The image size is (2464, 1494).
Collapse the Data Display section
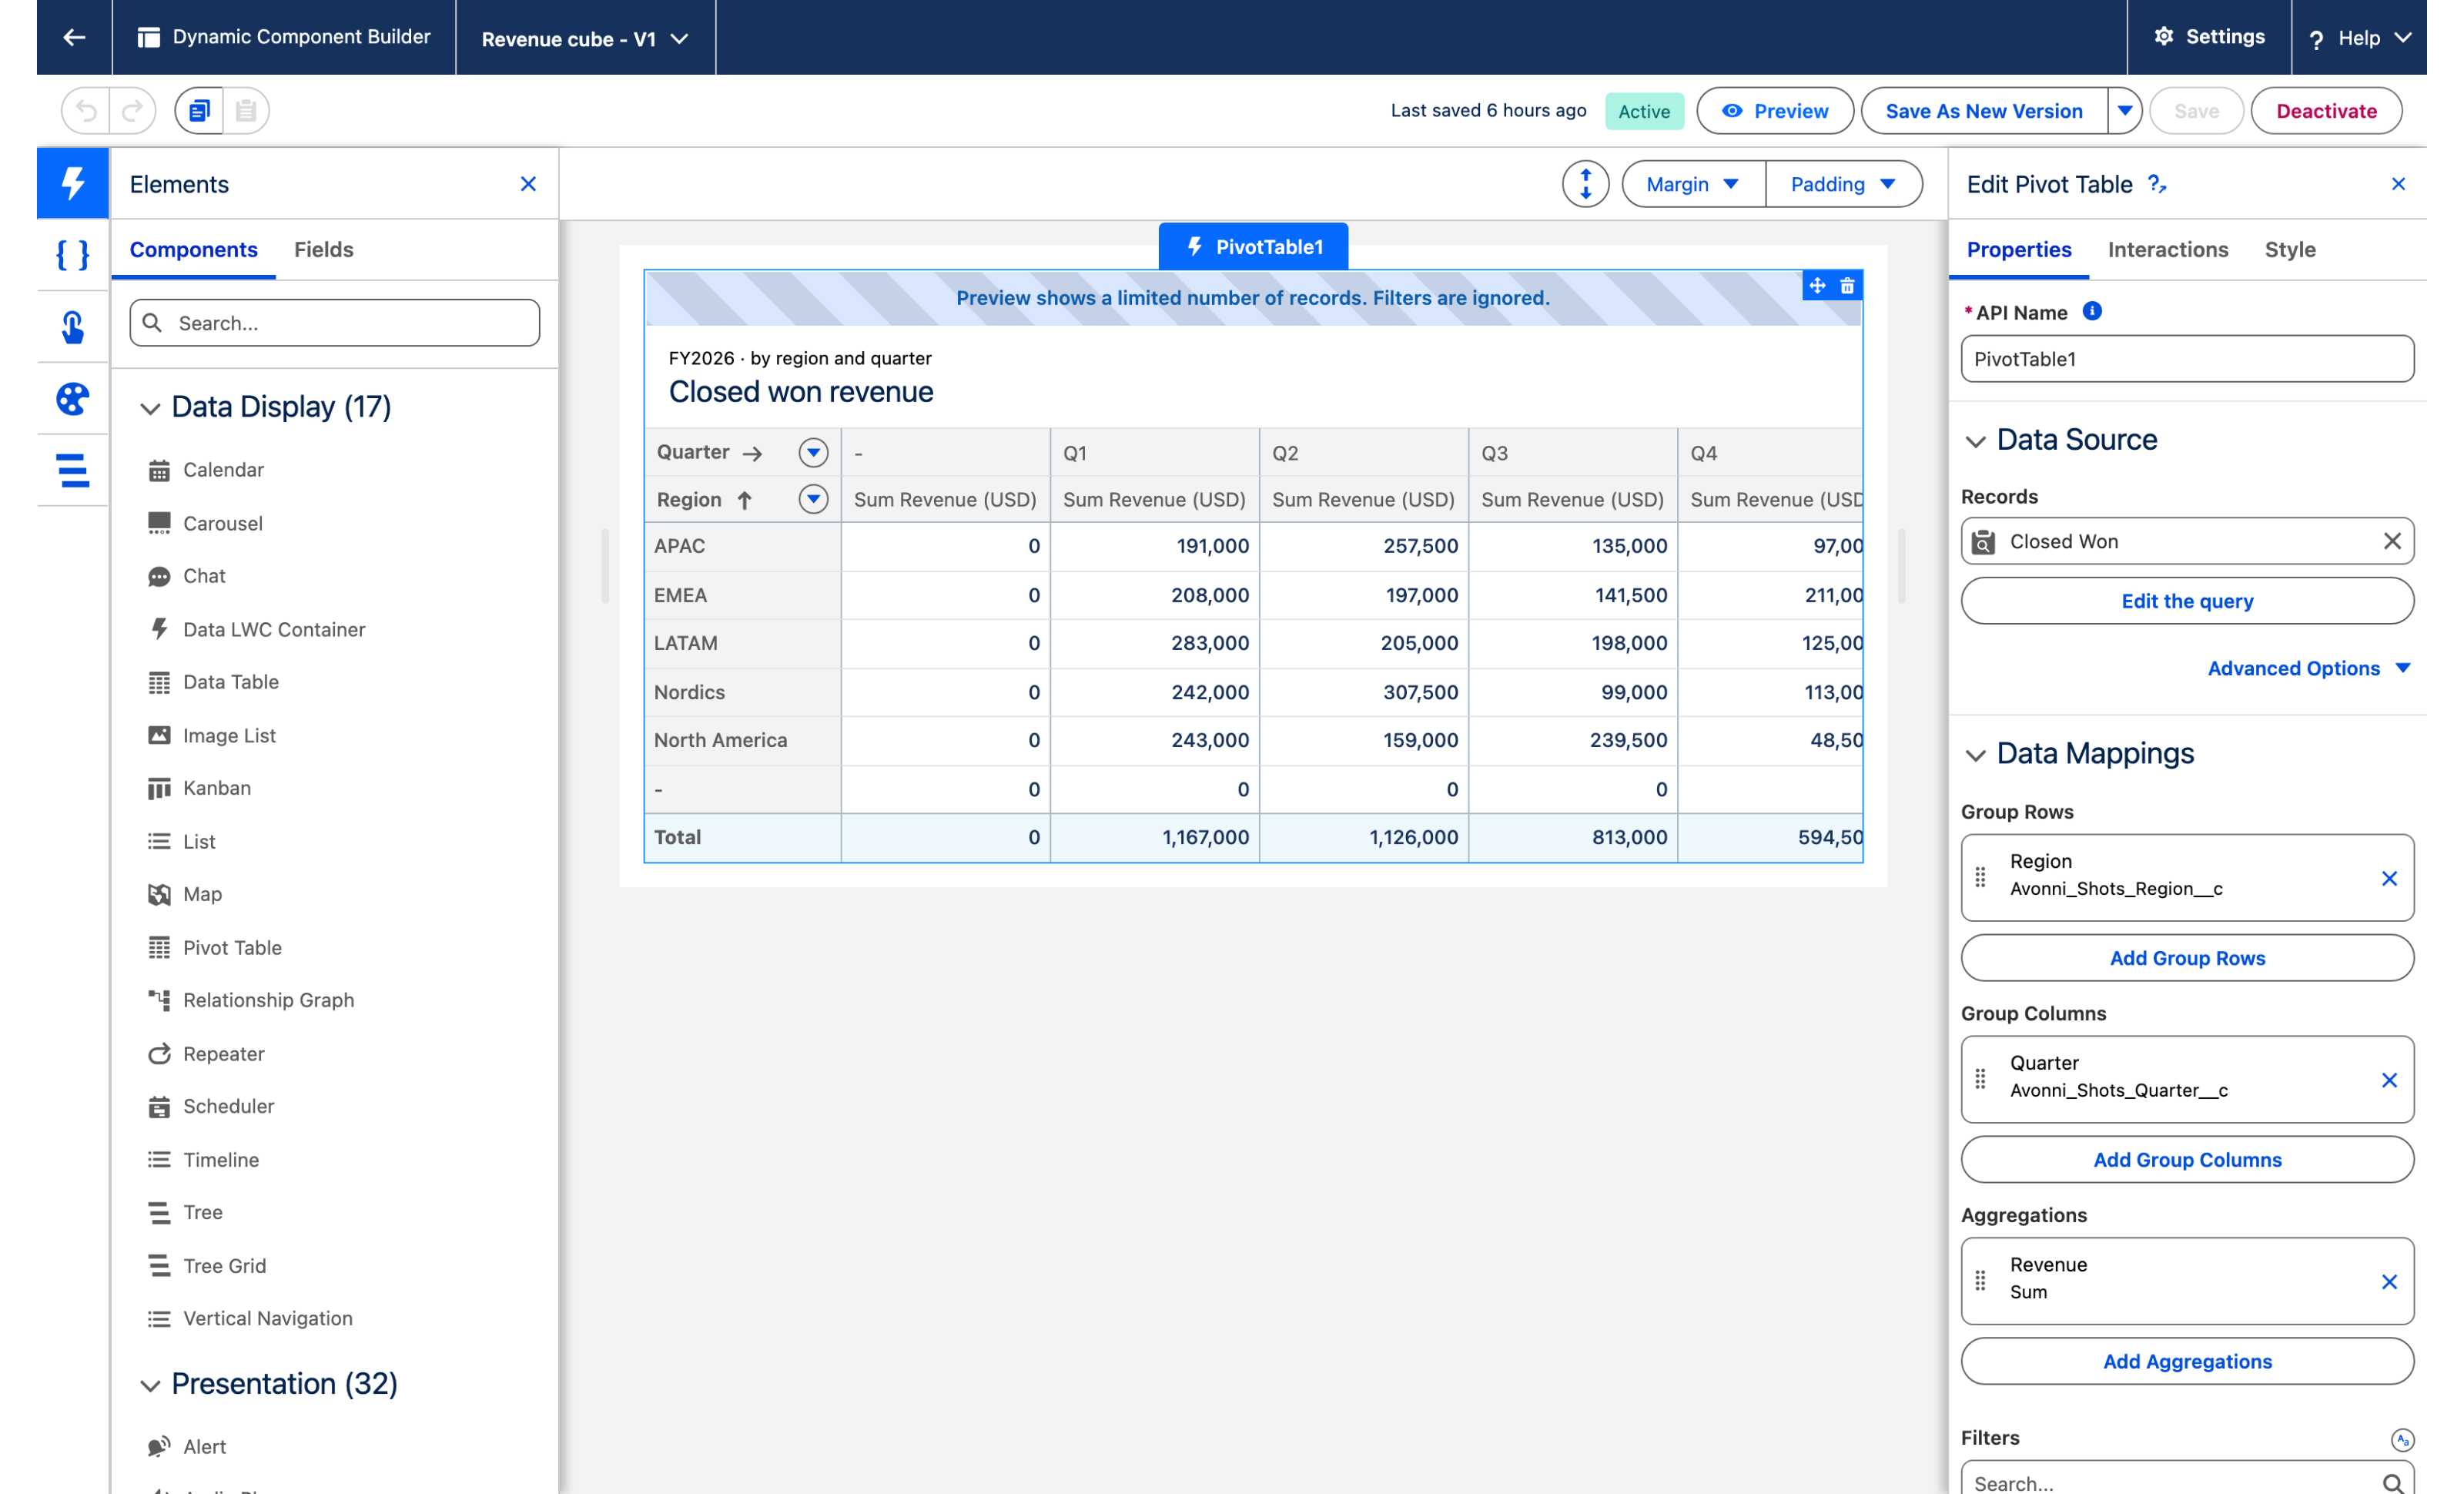click(x=150, y=408)
